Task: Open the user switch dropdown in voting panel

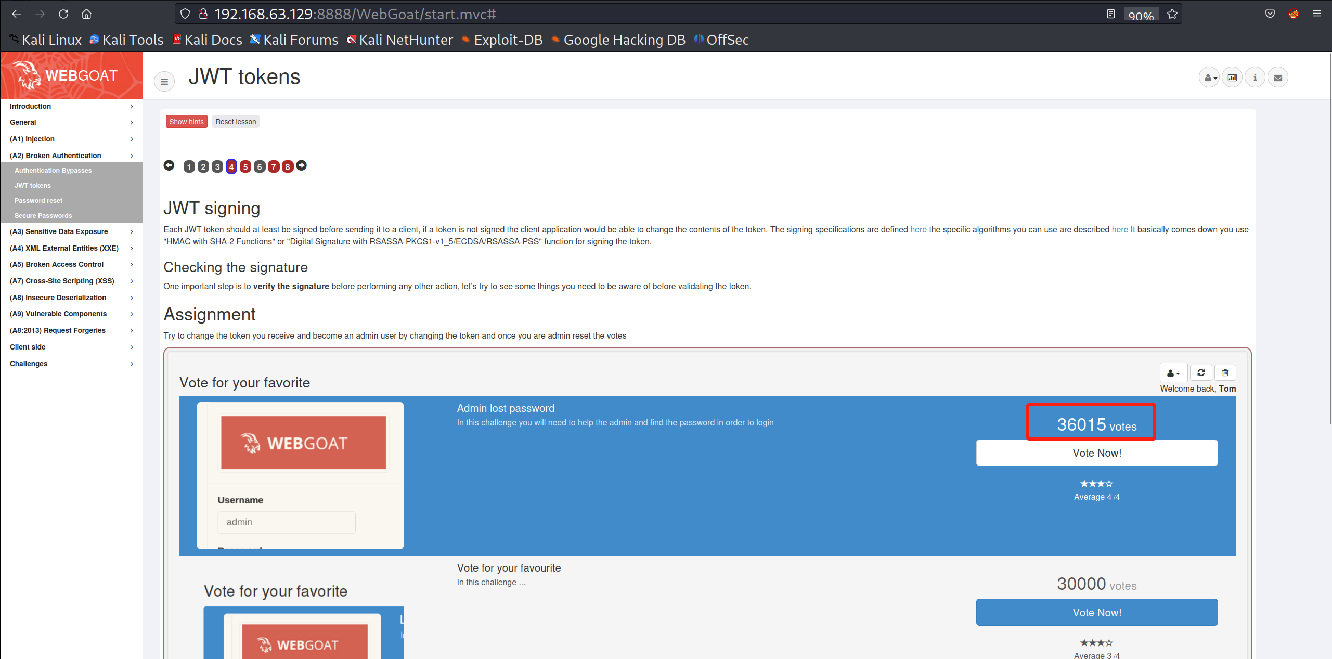Action: coord(1173,372)
